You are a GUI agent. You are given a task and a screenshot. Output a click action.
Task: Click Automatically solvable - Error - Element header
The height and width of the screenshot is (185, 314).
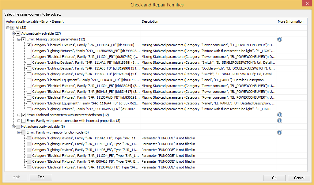coord(73,21)
